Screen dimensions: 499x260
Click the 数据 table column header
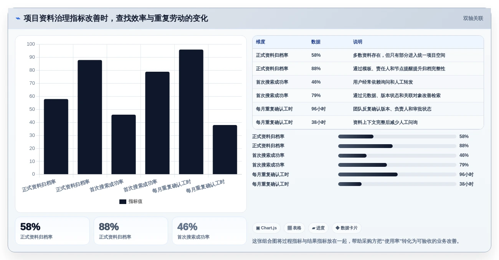coord(316,42)
